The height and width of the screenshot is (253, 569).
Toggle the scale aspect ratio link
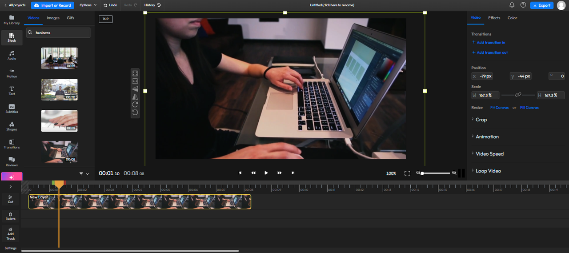518,95
